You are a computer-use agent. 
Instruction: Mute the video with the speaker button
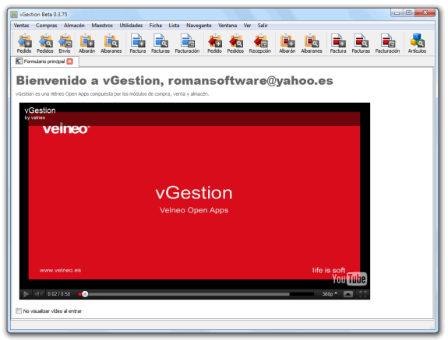(38, 294)
